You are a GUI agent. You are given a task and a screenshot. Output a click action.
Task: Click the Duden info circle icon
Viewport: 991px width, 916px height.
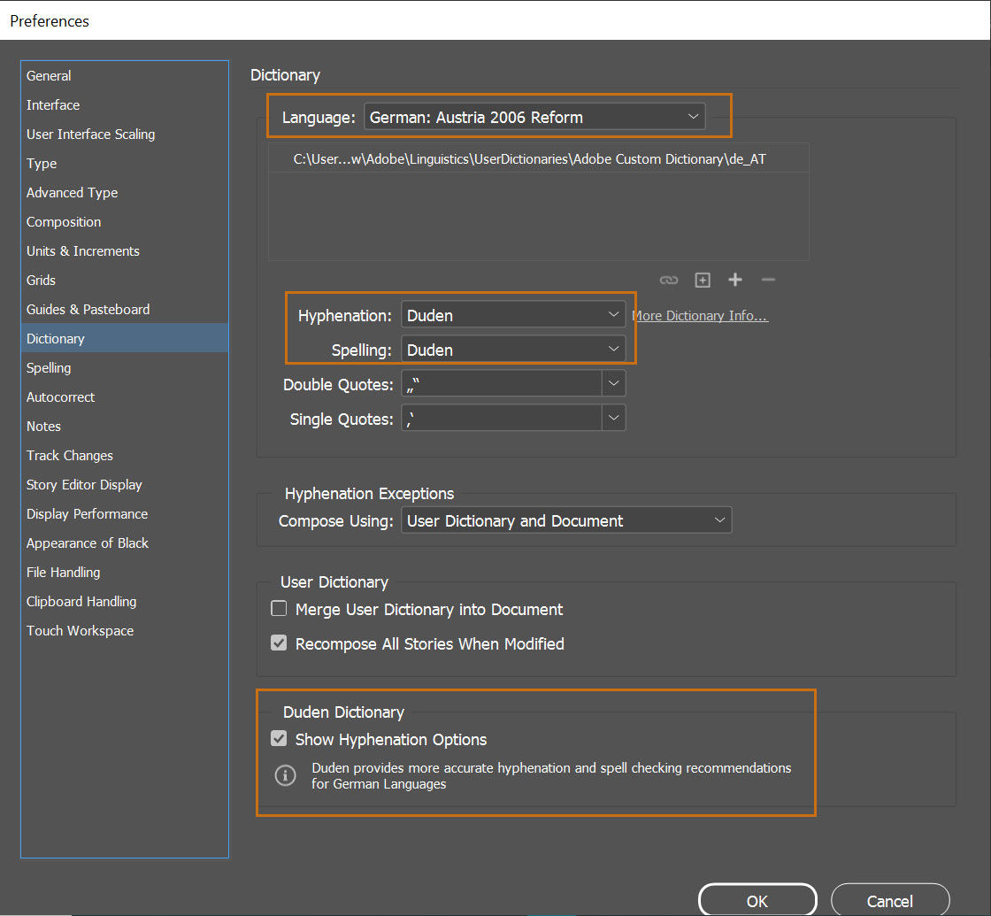point(285,776)
